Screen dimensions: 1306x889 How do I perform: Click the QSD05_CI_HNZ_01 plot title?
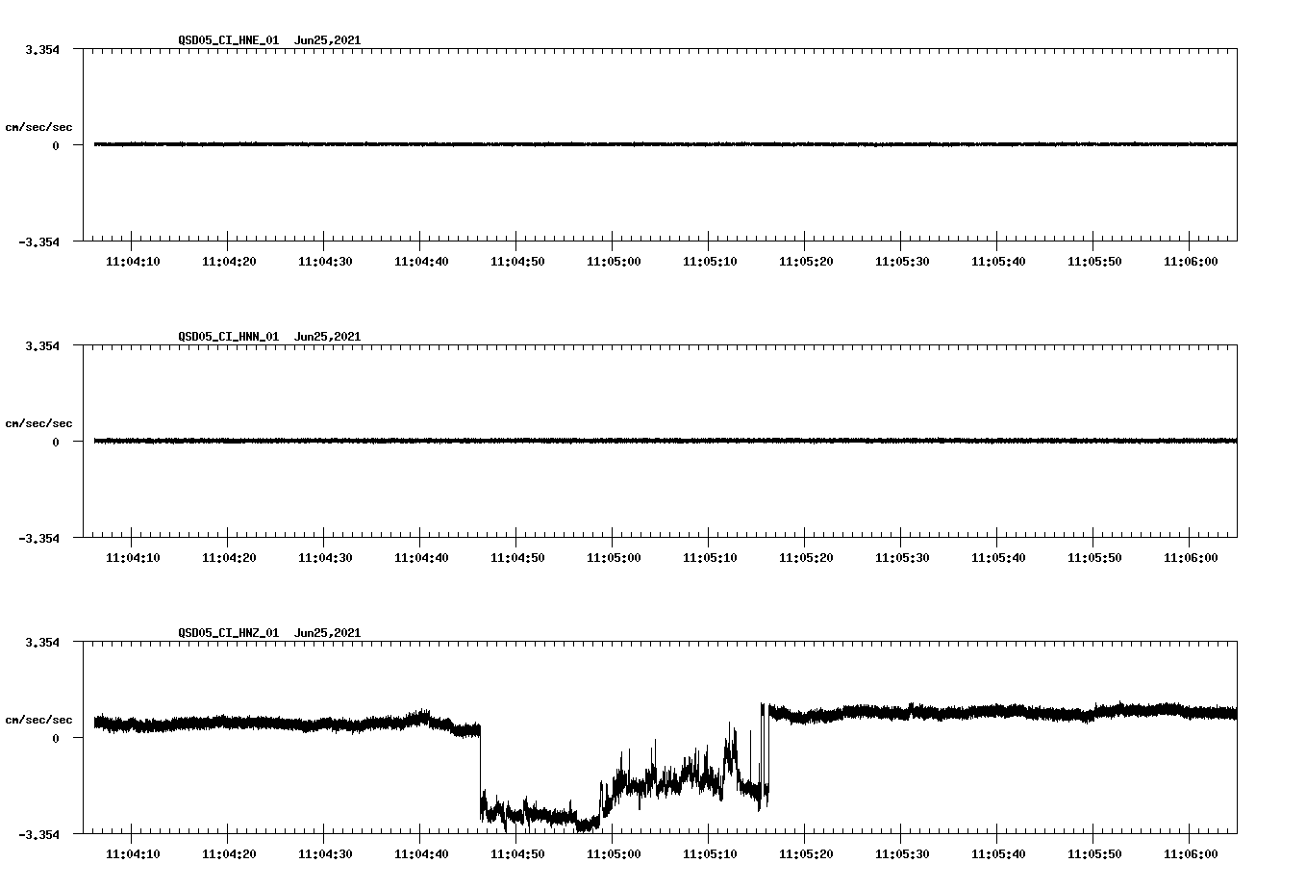(x=229, y=633)
